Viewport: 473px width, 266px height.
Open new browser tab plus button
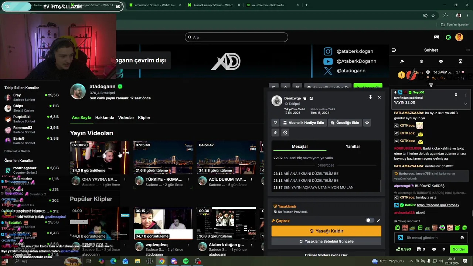point(306,5)
